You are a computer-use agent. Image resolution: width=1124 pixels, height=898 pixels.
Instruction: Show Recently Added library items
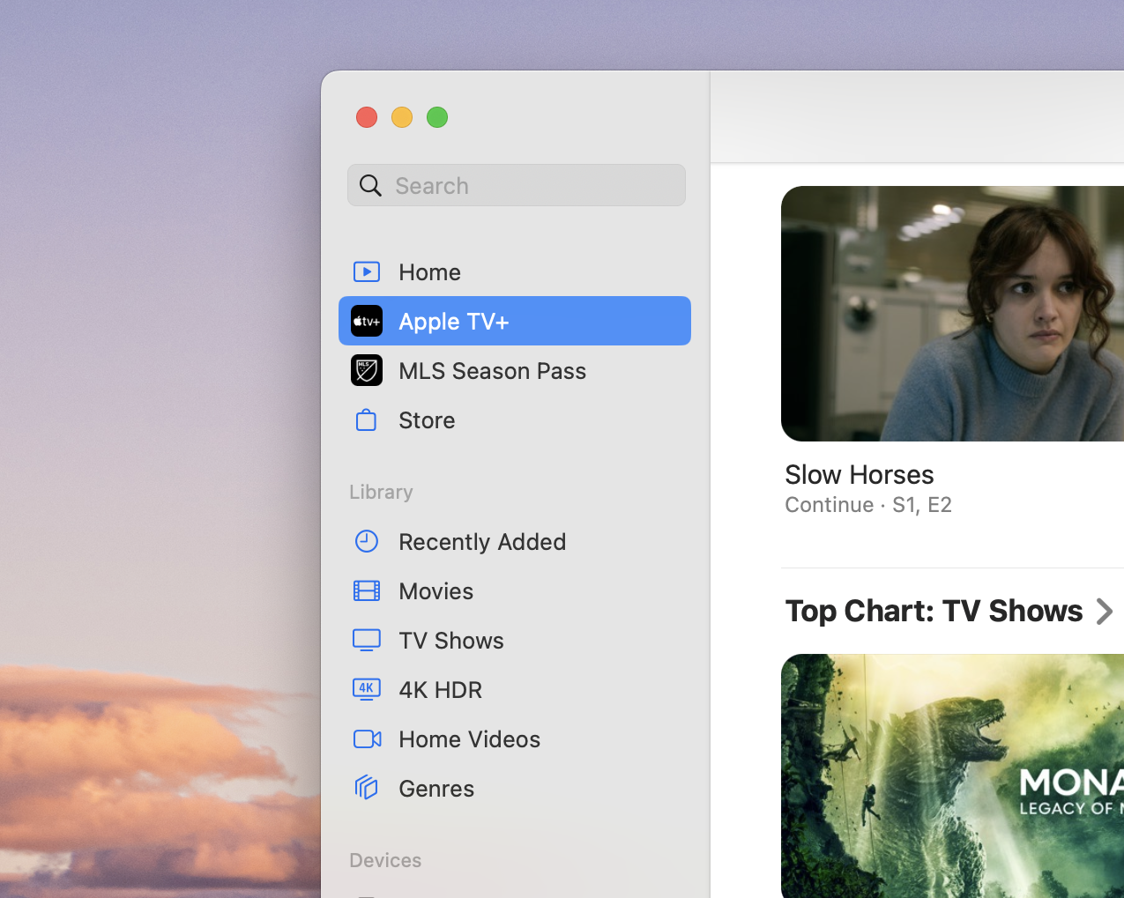[515, 541]
